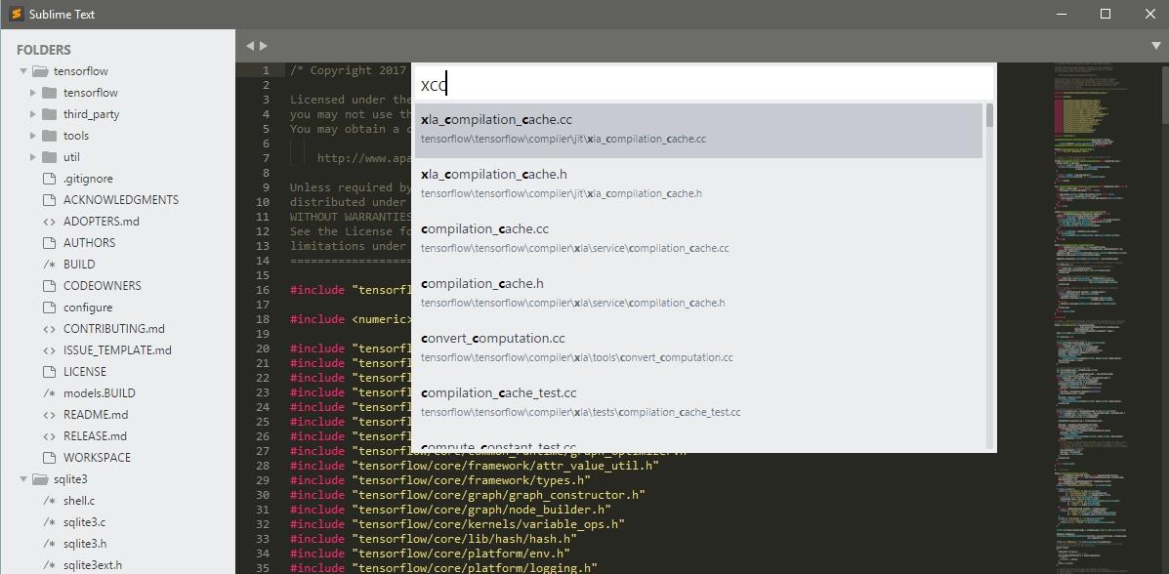The image size is (1169, 574).
Task: Open sqlite3ext.h in the sidebar
Action: click(x=93, y=566)
